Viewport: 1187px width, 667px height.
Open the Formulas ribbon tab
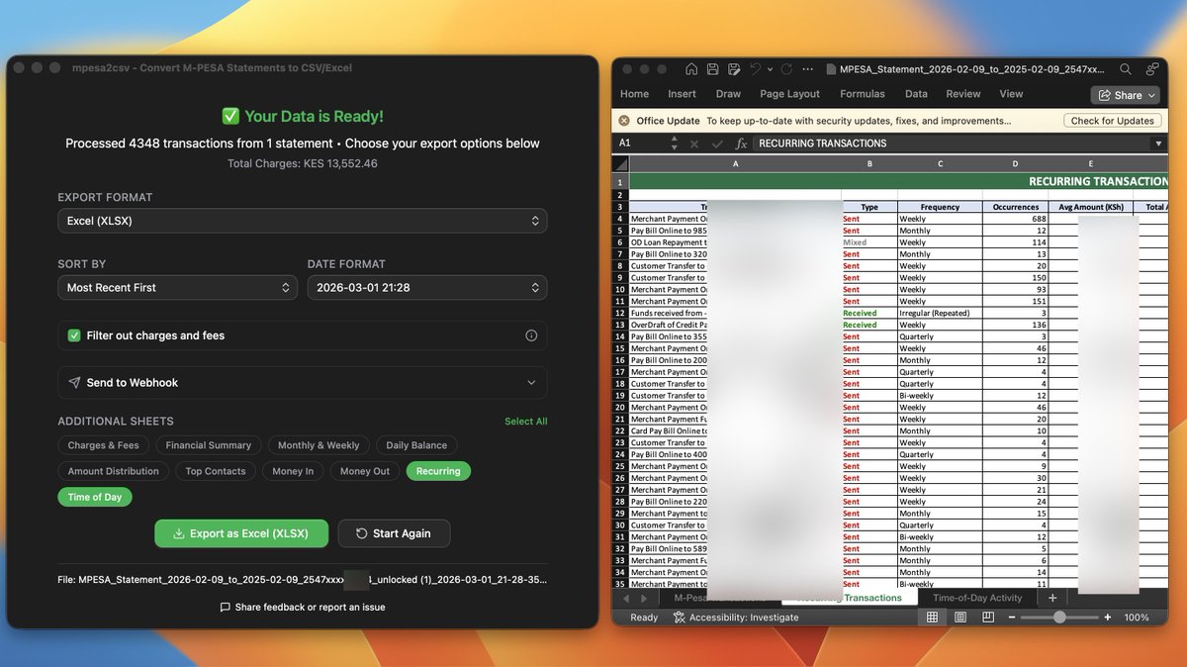coord(863,94)
